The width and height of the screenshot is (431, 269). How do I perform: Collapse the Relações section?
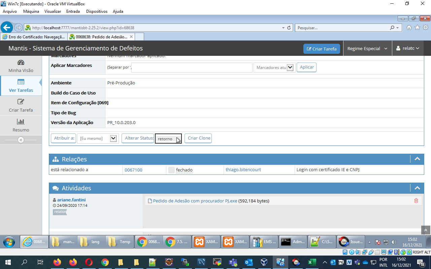coord(417,159)
